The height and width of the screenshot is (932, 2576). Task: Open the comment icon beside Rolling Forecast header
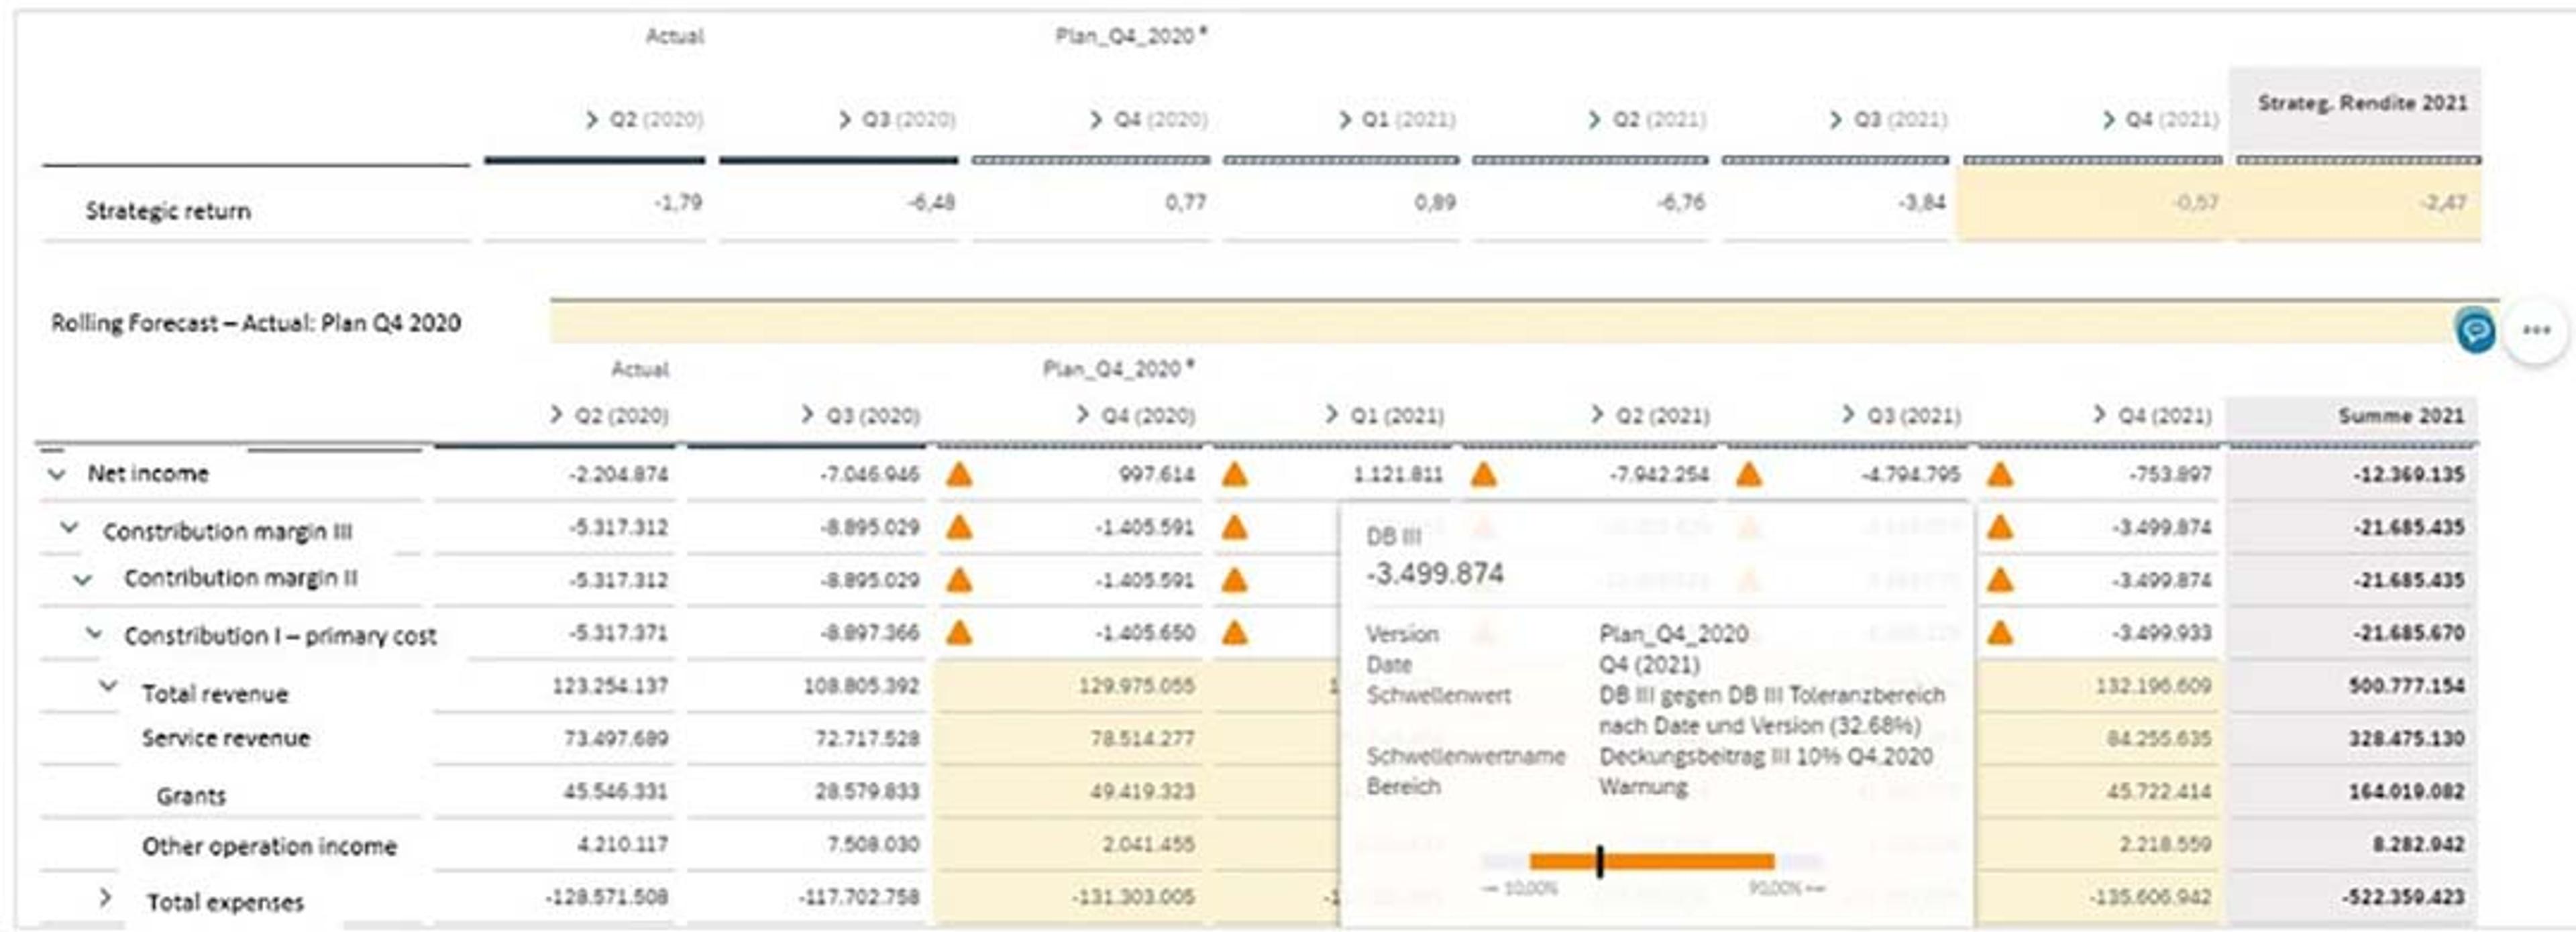pyautogui.click(x=2475, y=330)
